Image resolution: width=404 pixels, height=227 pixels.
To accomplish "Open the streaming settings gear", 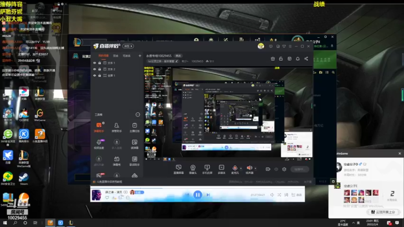I will (x=284, y=169).
